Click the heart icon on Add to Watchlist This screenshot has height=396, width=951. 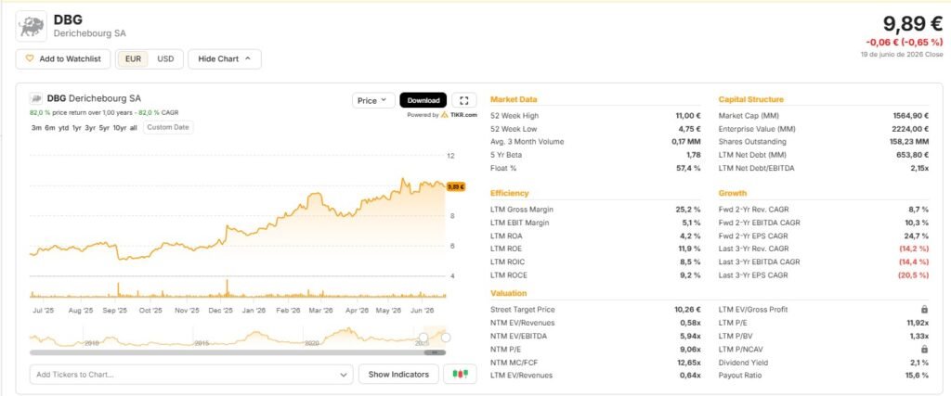point(29,59)
